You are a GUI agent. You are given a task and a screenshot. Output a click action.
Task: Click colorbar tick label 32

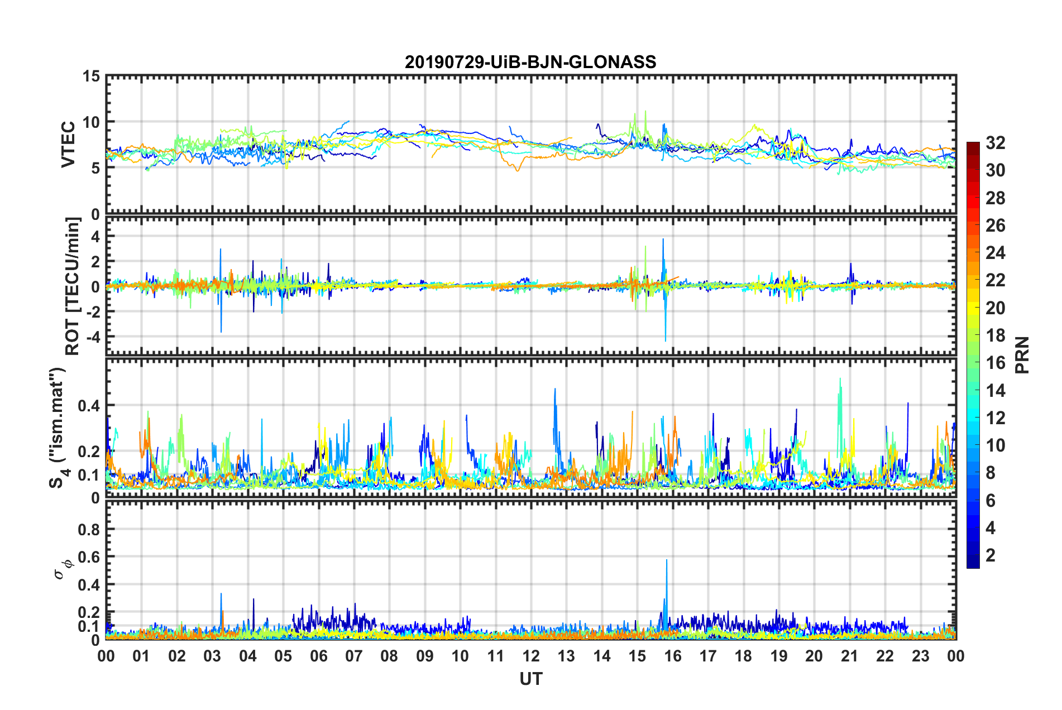[995, 143]
